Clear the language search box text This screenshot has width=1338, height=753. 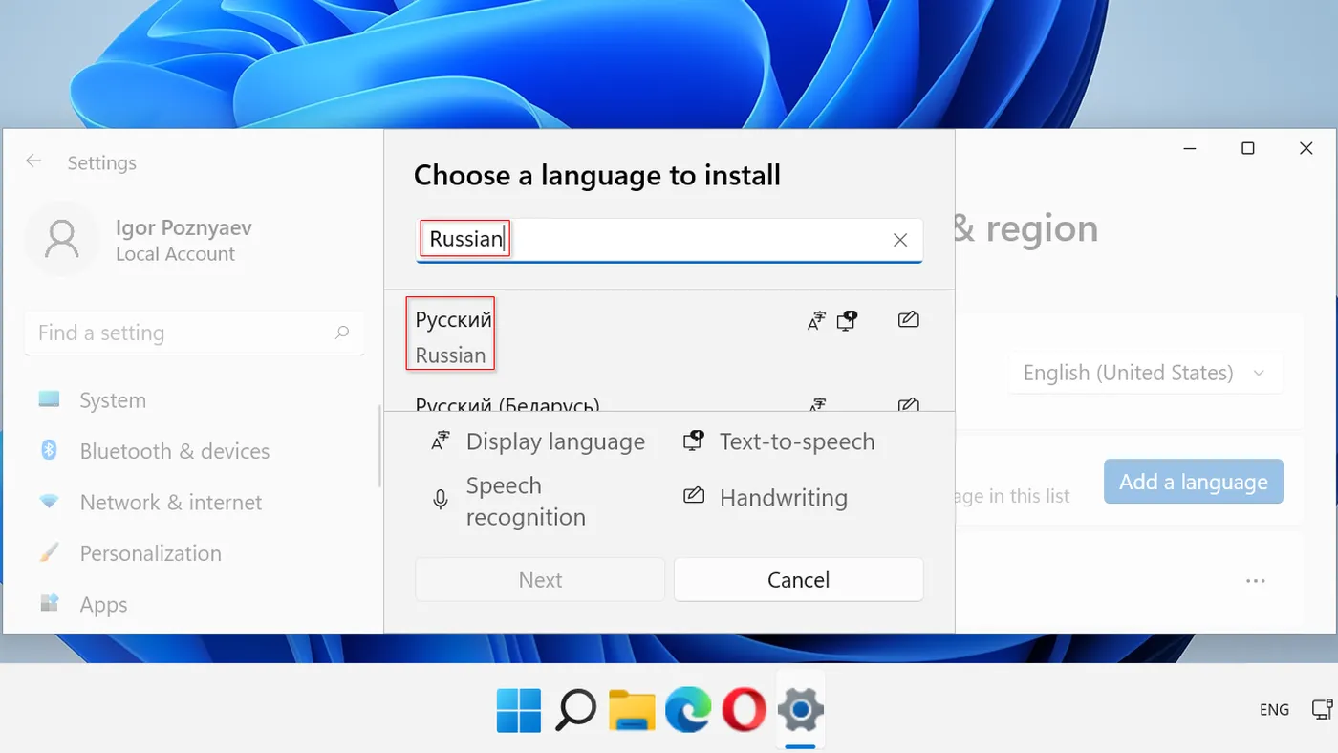point(899,240)
